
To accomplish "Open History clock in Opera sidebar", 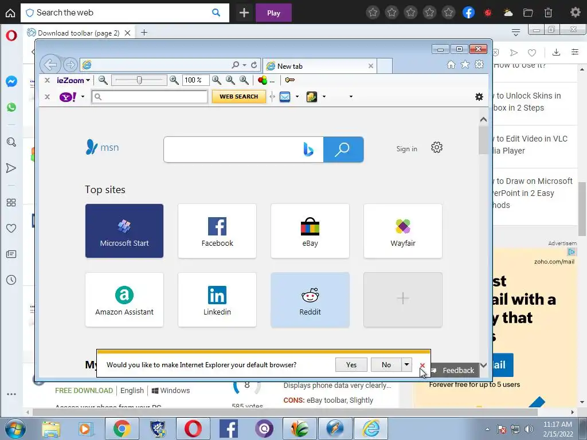I will (x=11, y=280).
